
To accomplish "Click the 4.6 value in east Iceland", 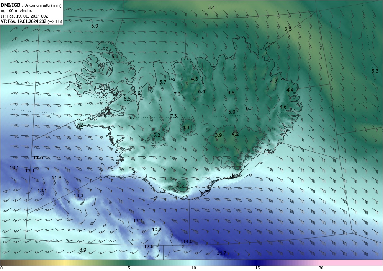I will [x=283, y=107].
